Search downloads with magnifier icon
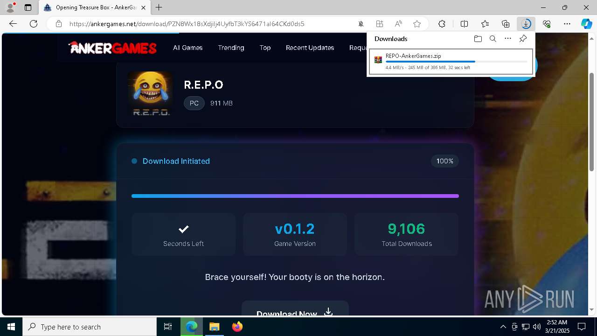 tap(493, 39)
